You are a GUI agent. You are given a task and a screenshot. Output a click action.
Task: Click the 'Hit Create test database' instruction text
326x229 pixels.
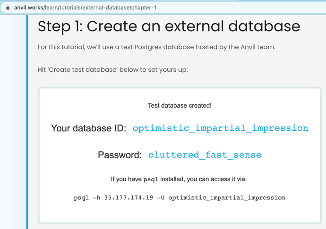tap(113, 69)
